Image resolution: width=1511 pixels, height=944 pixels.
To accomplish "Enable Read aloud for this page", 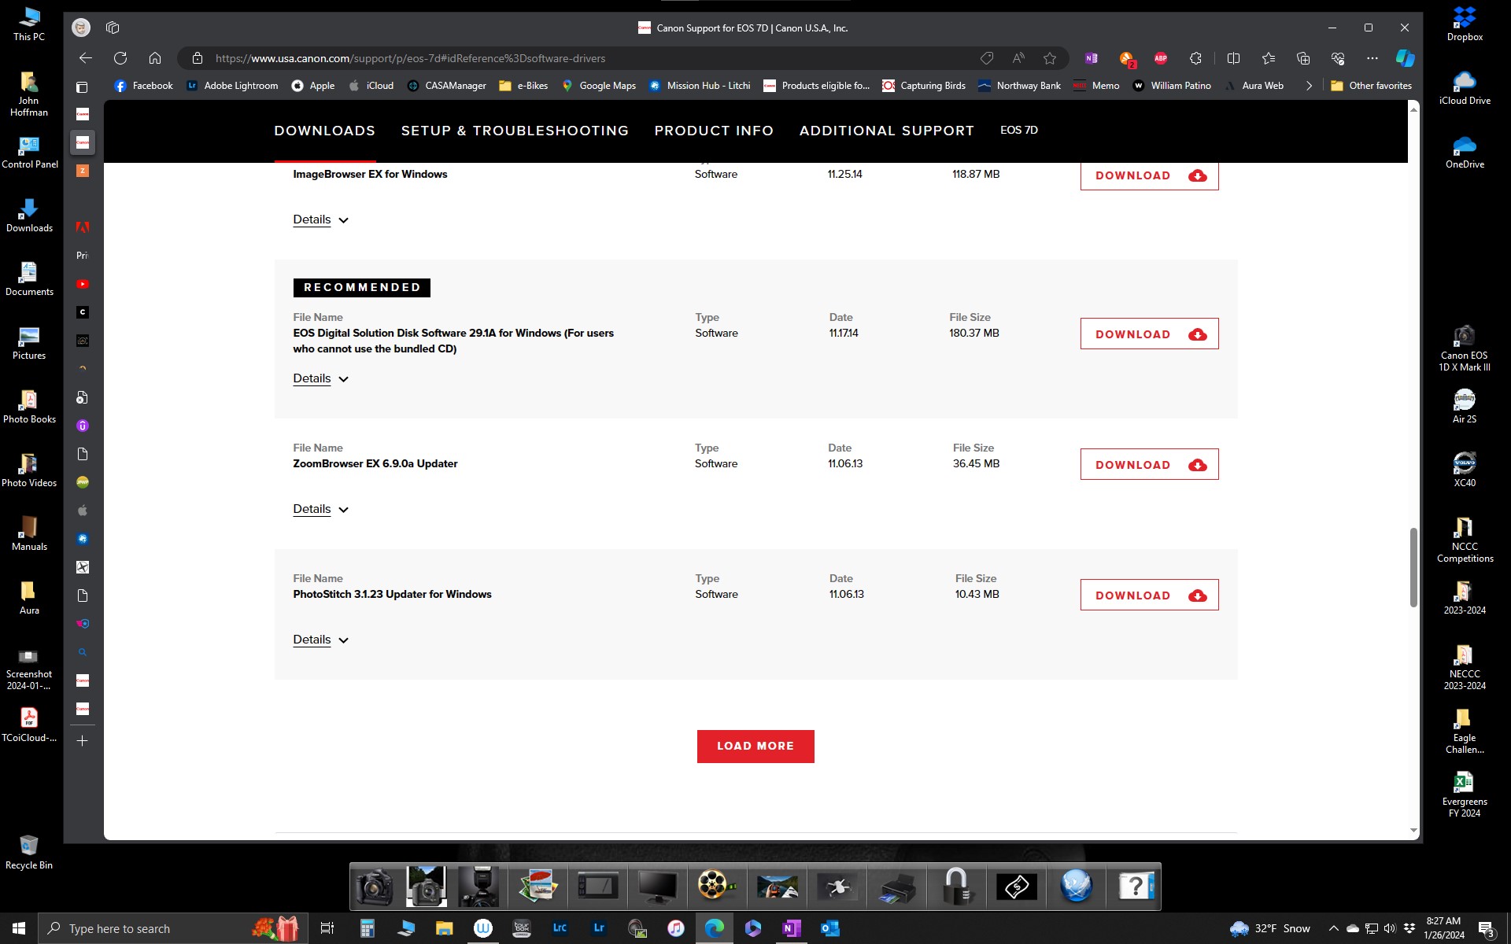I will click(1018, 58).
